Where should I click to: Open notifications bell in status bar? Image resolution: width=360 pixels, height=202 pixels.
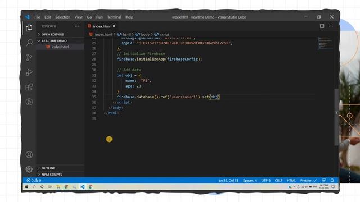332,180
